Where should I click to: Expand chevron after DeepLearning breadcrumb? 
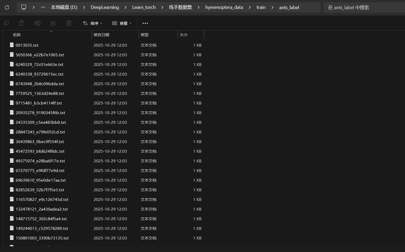click(125, 7)
